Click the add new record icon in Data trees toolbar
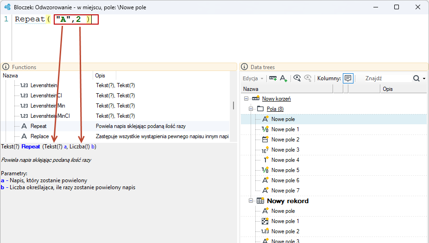 tap(272, 78)
